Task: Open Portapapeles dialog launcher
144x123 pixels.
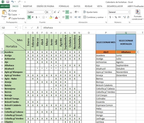Action: [25, 22]
